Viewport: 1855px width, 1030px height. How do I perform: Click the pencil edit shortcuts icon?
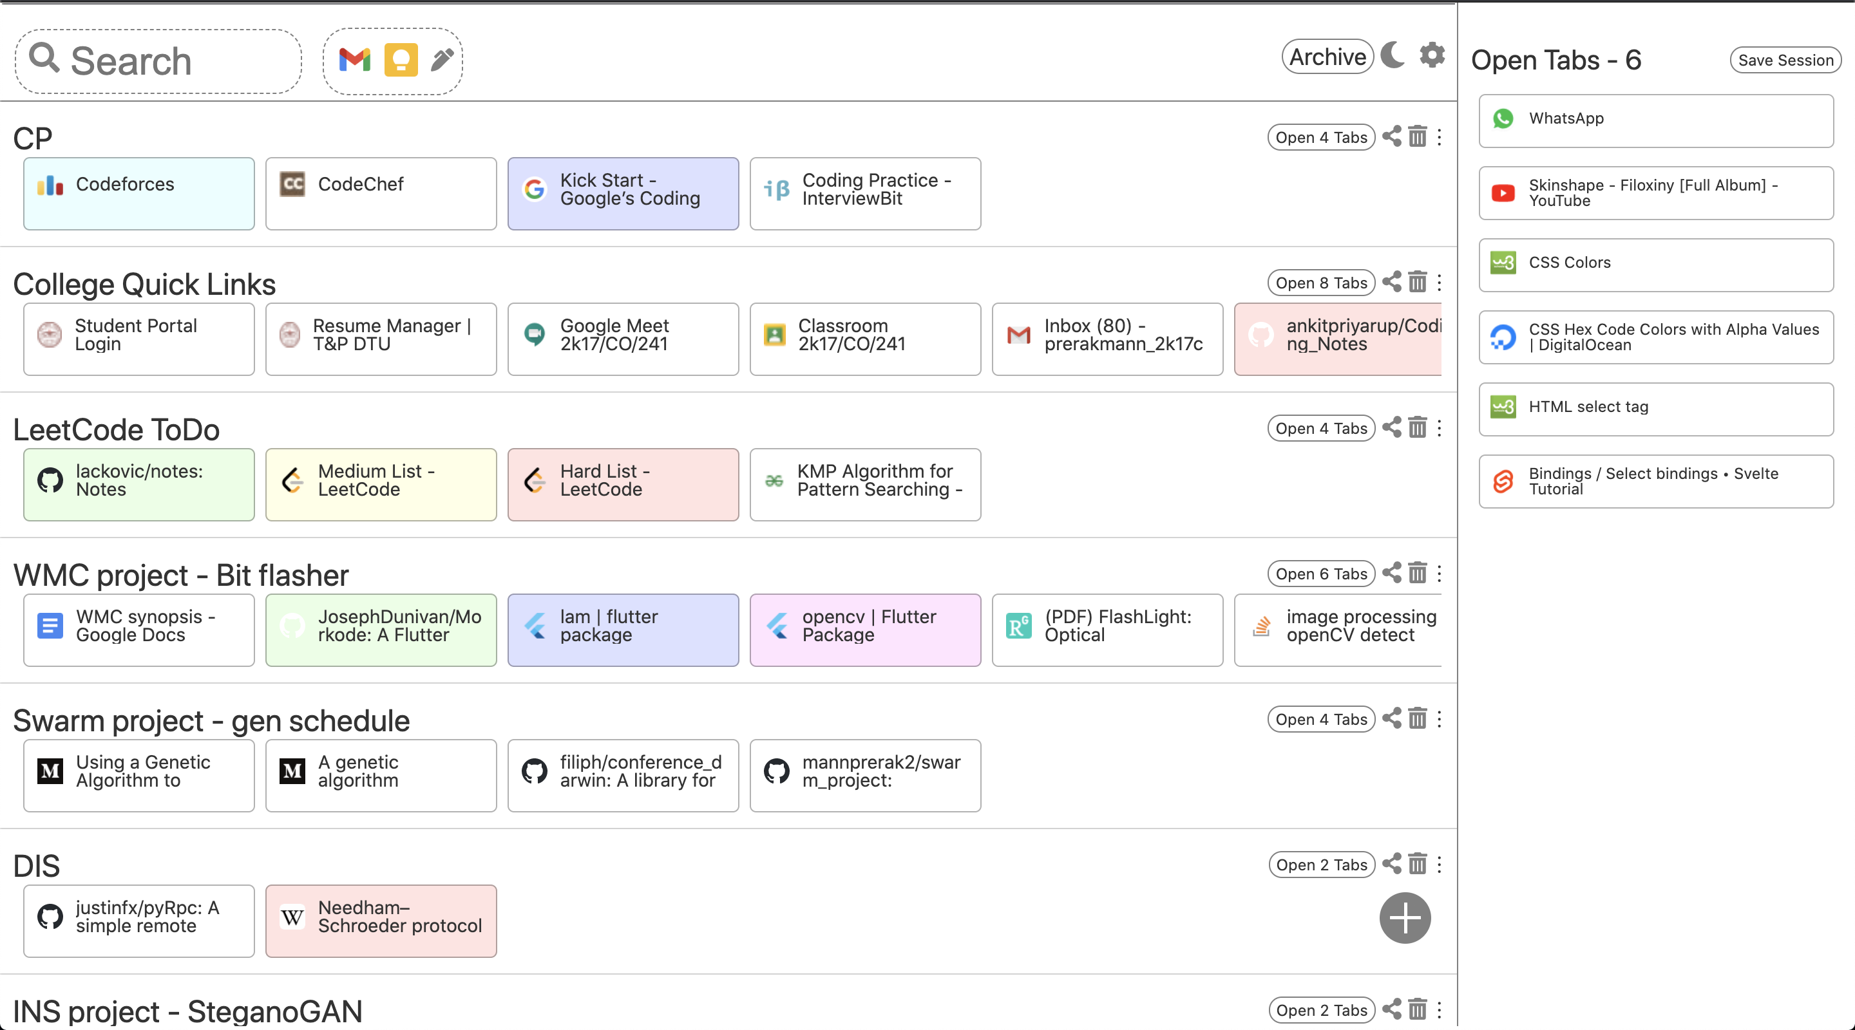tap(442, 60)
